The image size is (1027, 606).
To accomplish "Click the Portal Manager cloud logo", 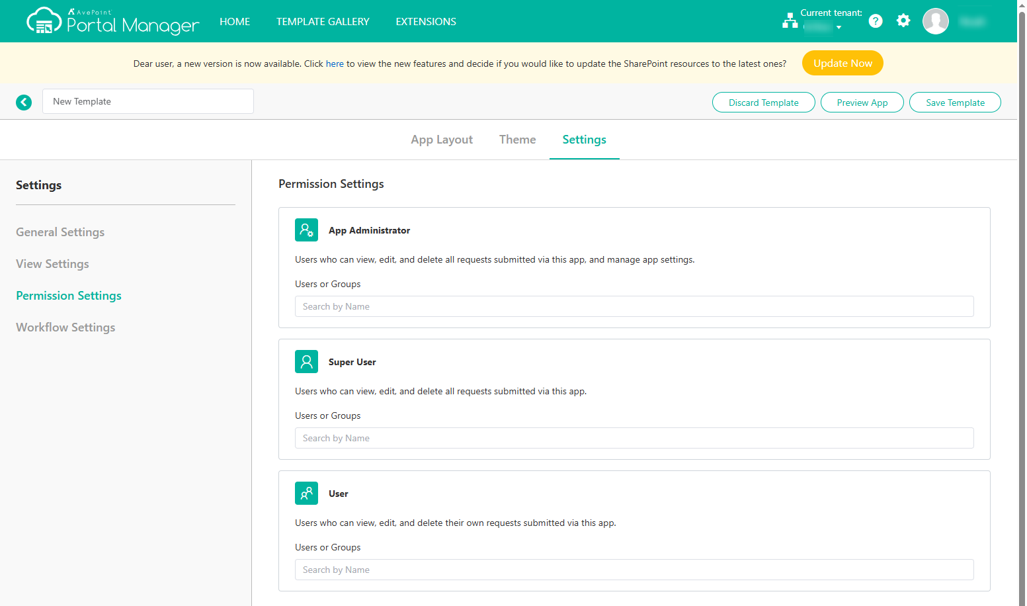I will [44, 21].
